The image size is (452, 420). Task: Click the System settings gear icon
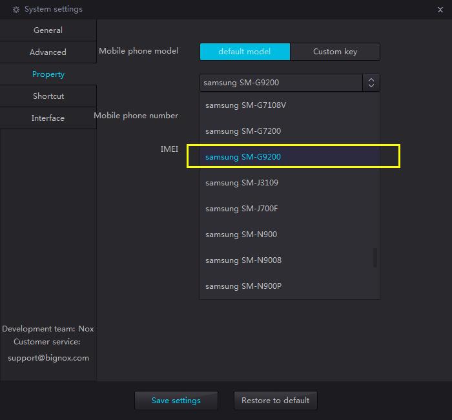(x=16, y=10)
